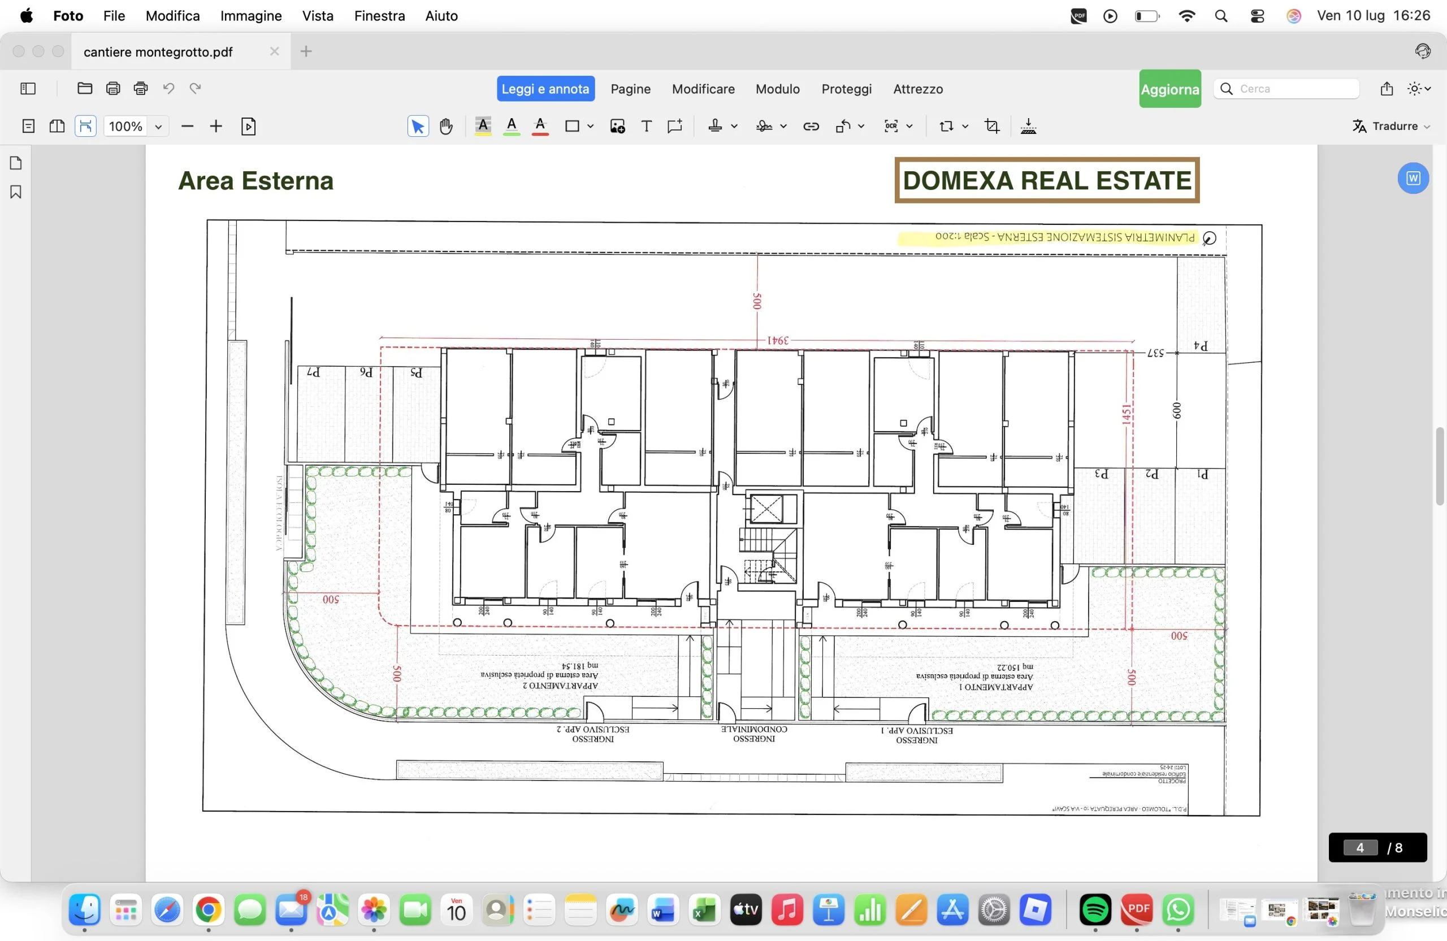The image size is (1447, 941).
Task: Click the current page number field
Action: click(1360, 847)
